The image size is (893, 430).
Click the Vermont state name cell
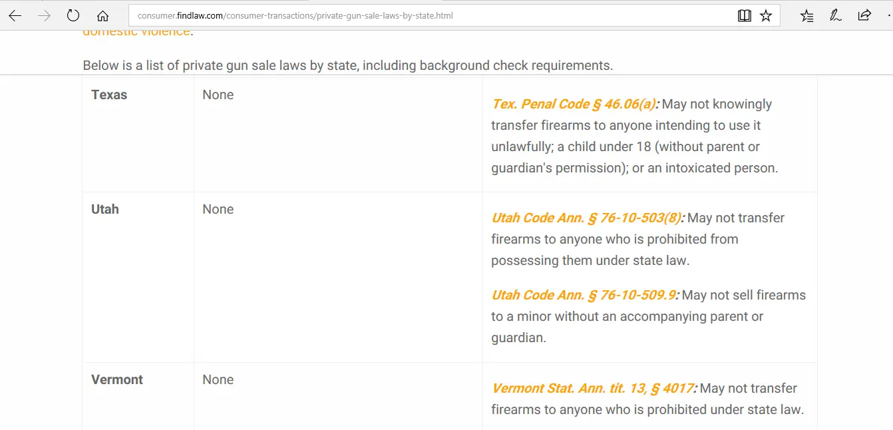click(117, 379)
